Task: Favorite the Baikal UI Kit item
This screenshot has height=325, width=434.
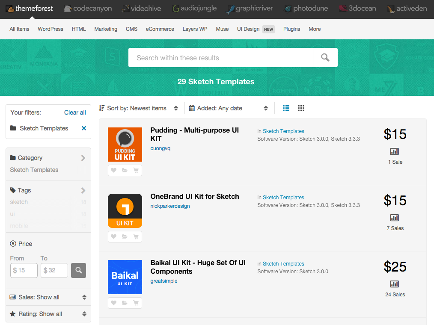Action: tap(113, 303)
